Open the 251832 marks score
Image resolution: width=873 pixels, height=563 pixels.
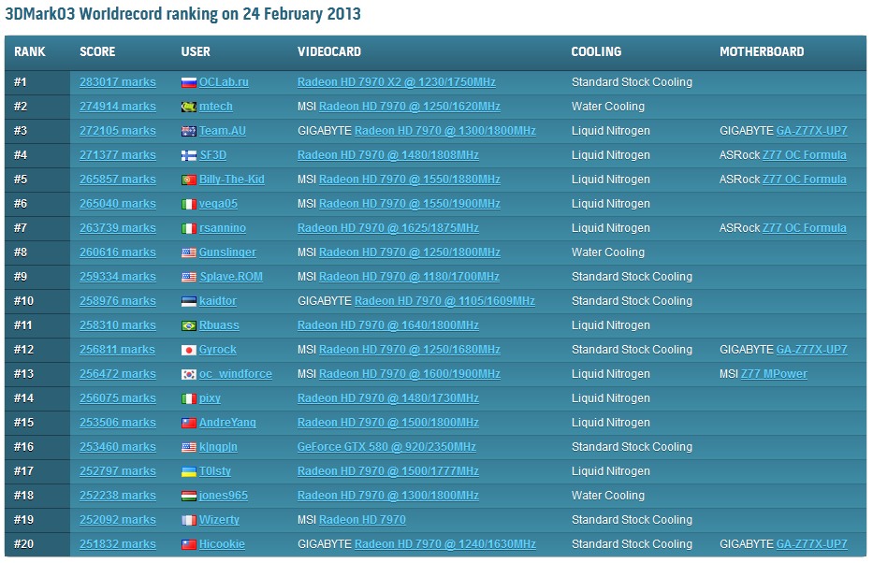click(x=118, y=544)
